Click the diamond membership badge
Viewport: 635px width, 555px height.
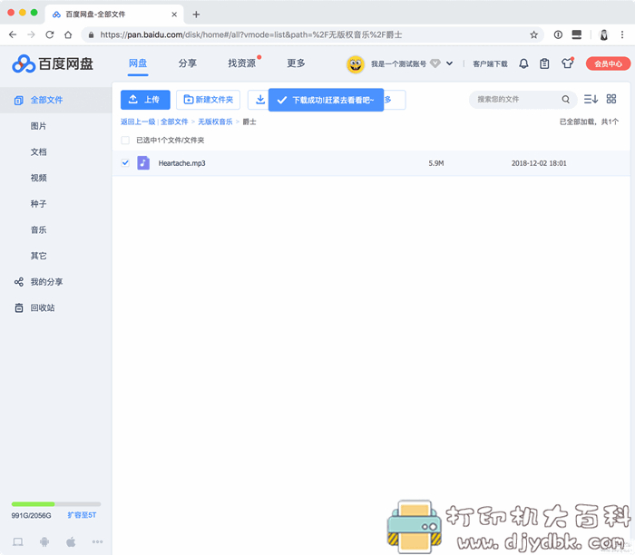[435, 63]
